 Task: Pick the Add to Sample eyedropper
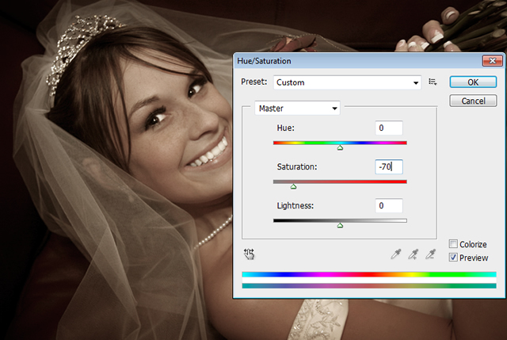pyautogui.click(x=413, y=254)
